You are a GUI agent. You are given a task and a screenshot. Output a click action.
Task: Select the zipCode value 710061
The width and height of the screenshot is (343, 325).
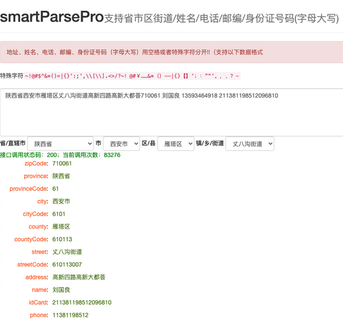[x=62, y=163]
